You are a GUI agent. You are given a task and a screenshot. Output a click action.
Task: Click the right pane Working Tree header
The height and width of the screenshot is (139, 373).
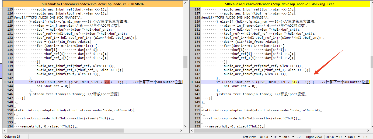280,4
